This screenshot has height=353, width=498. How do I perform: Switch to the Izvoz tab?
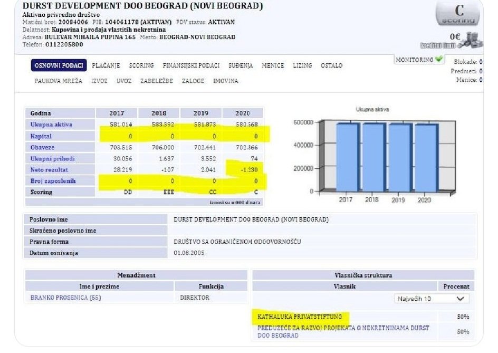tap(99, 81)
